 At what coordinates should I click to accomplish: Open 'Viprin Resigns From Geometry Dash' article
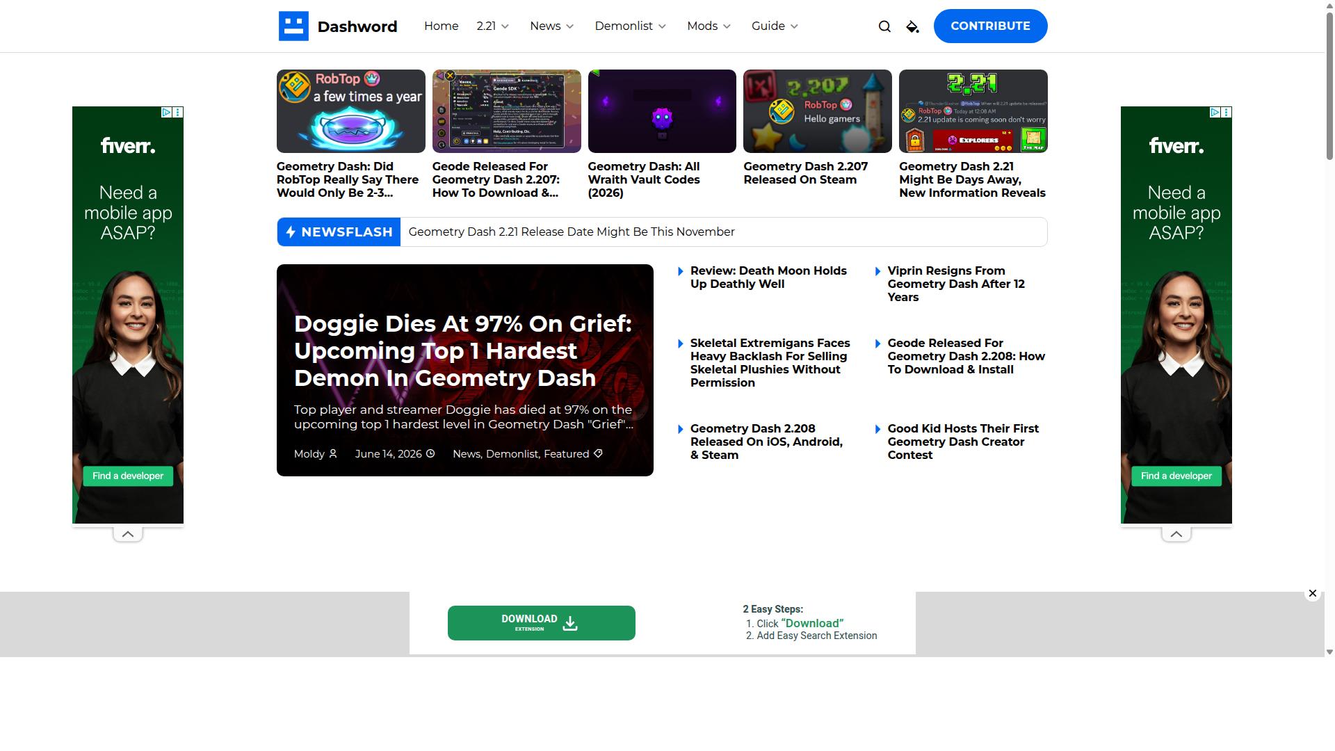coord(956,284)
